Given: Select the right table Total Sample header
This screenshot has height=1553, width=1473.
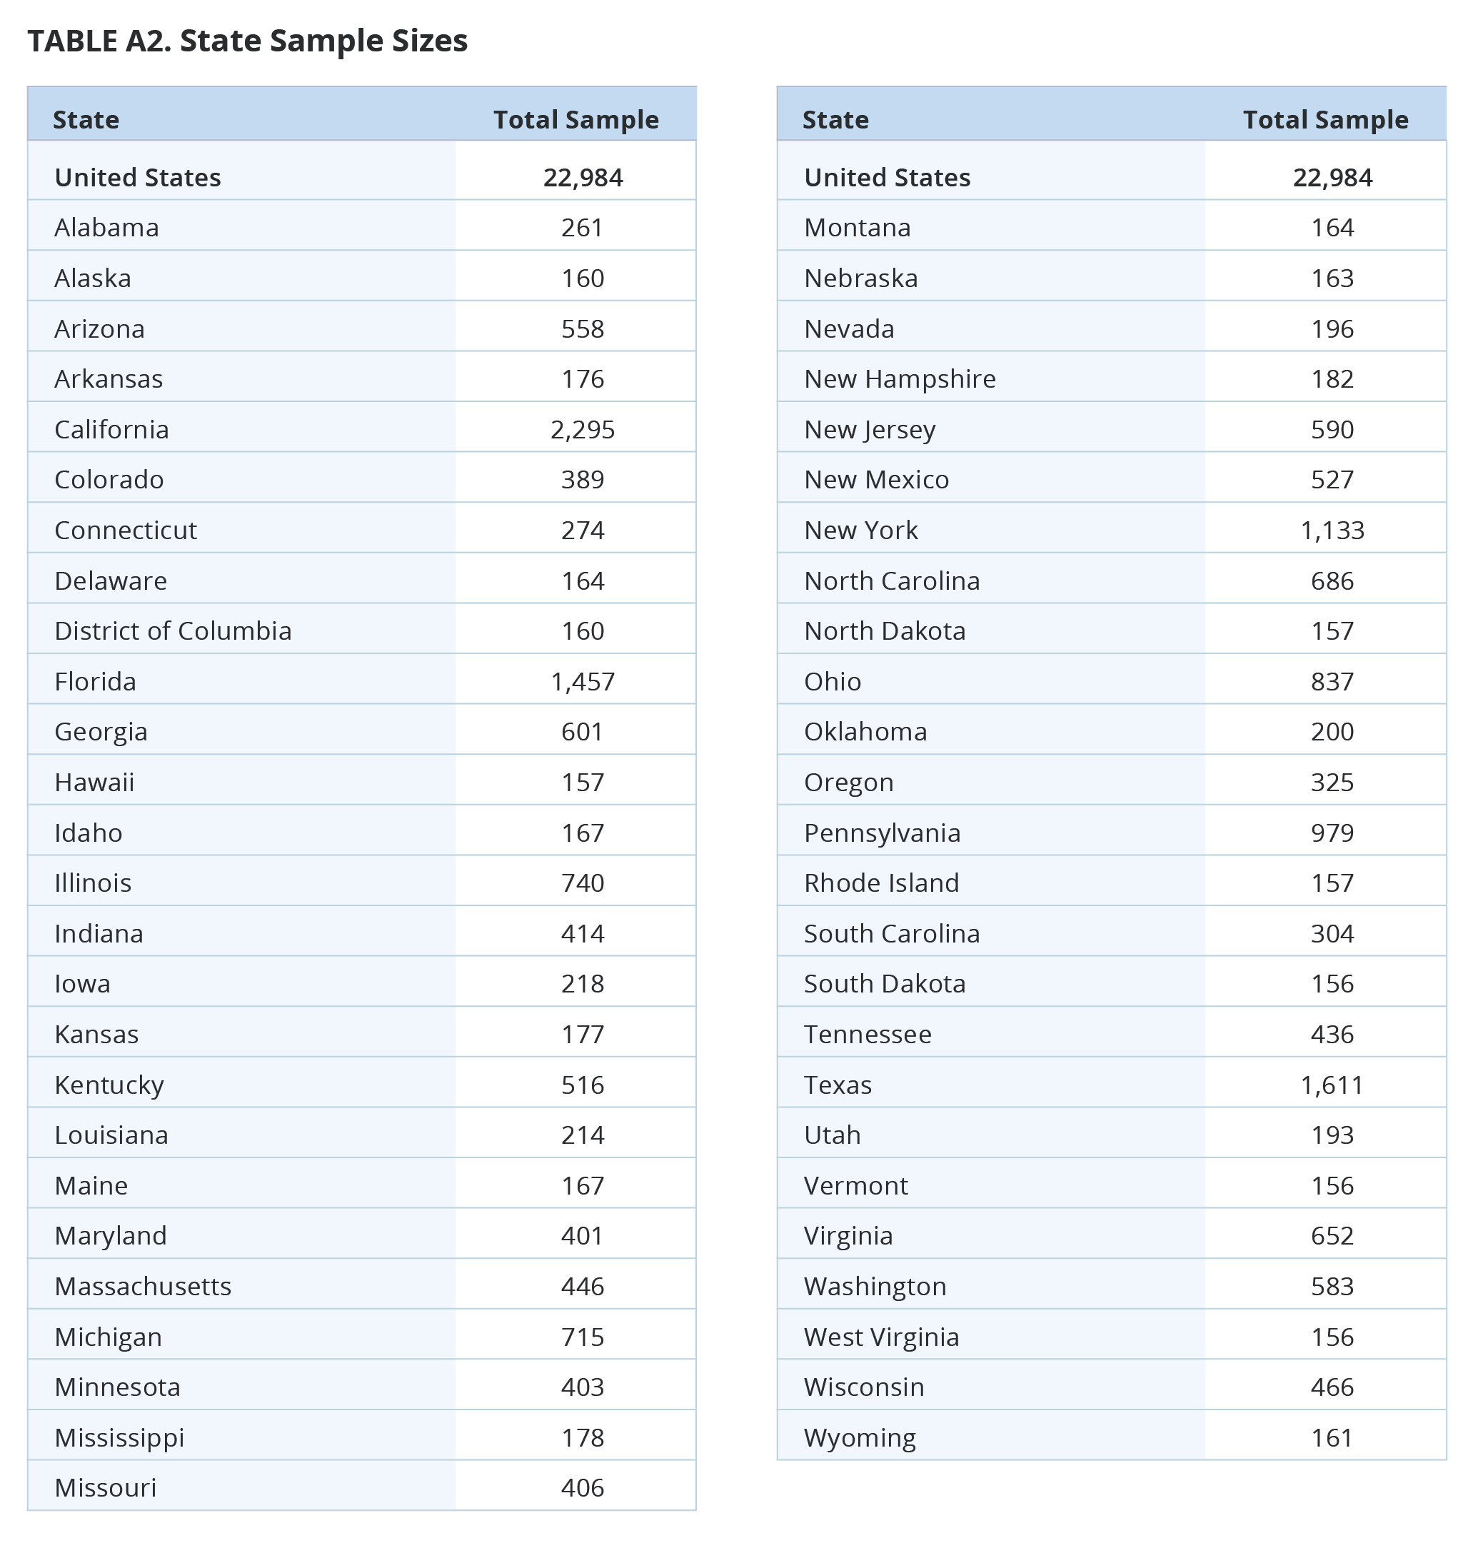Looking at the screenshot, I should tap(1325, 119).
